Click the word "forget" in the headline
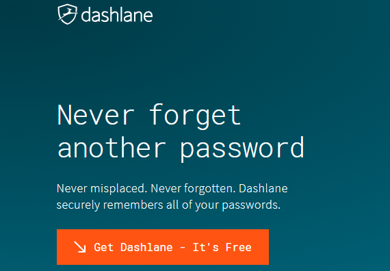The image size is (390, 271). 196,116
